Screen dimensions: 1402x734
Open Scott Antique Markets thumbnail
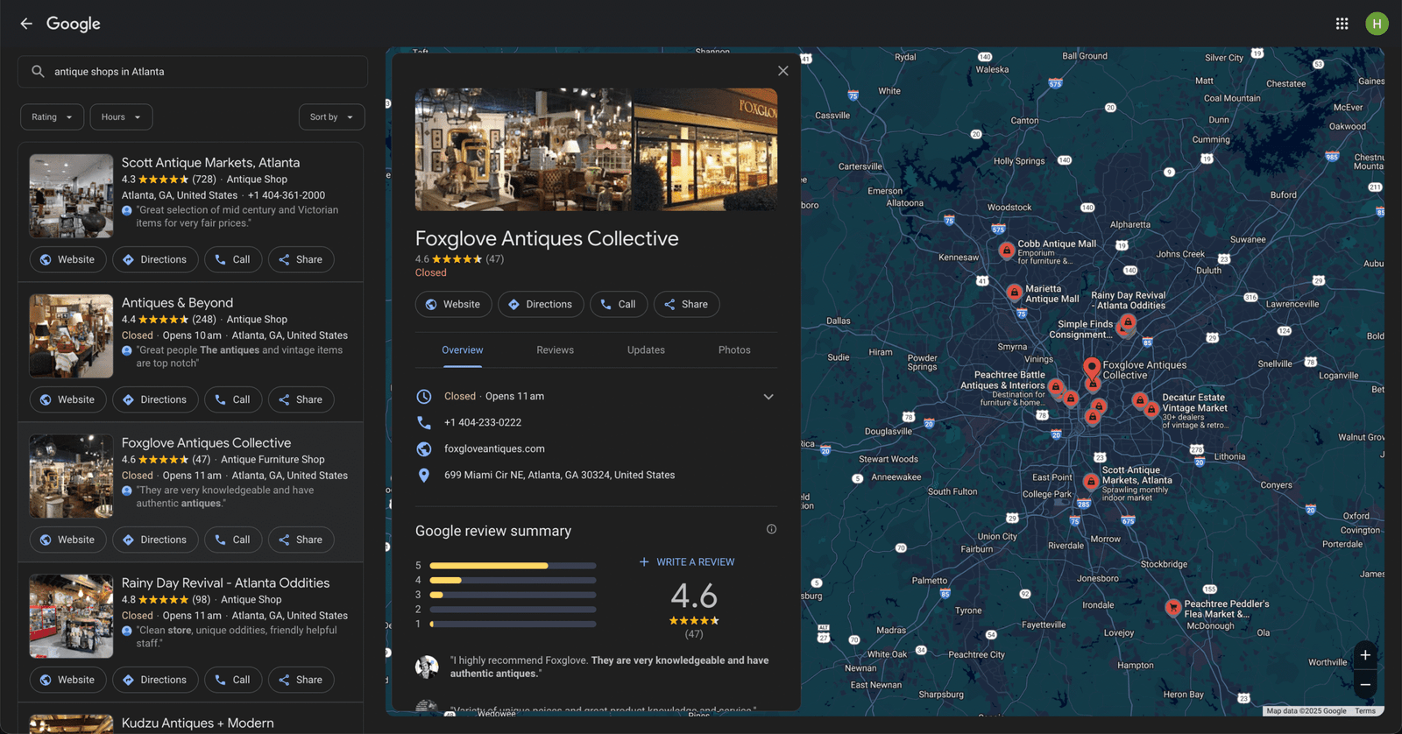click(x=71, y=196)
